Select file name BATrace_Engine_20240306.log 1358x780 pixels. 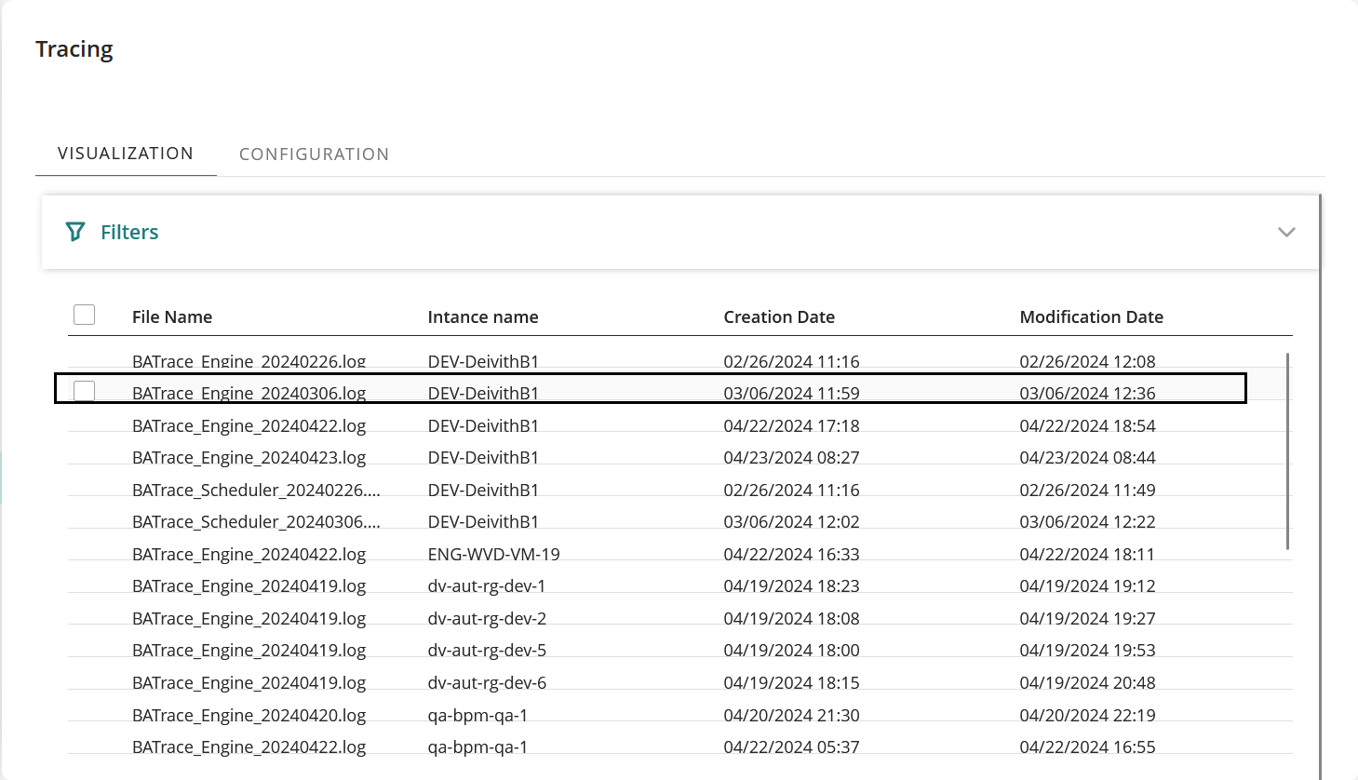tap(249, 393)
